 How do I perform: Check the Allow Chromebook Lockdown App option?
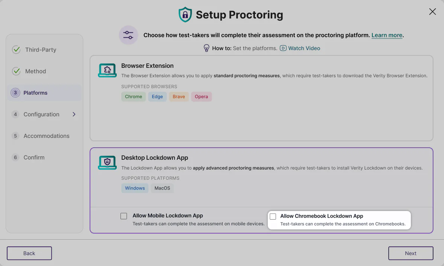(273, 216)
